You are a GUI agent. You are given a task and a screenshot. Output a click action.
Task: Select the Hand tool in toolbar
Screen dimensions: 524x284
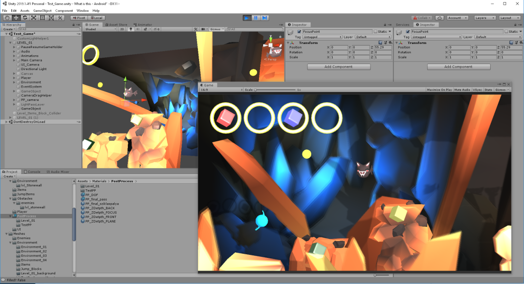click(7, 18)
